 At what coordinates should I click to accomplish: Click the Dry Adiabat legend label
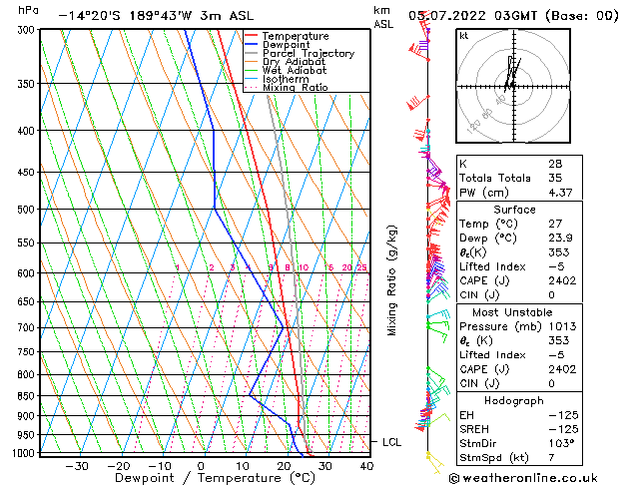pos(294,62)
